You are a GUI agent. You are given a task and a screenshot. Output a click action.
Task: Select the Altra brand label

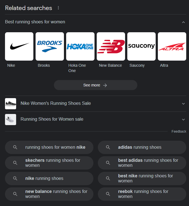(x=164, y=65)
